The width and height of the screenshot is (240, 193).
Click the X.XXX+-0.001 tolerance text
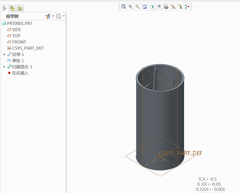(210, 189)
